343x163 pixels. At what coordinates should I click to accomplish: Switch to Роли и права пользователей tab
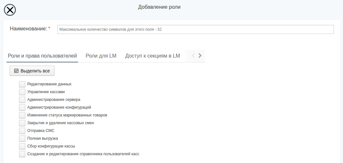tap(42, 56)
